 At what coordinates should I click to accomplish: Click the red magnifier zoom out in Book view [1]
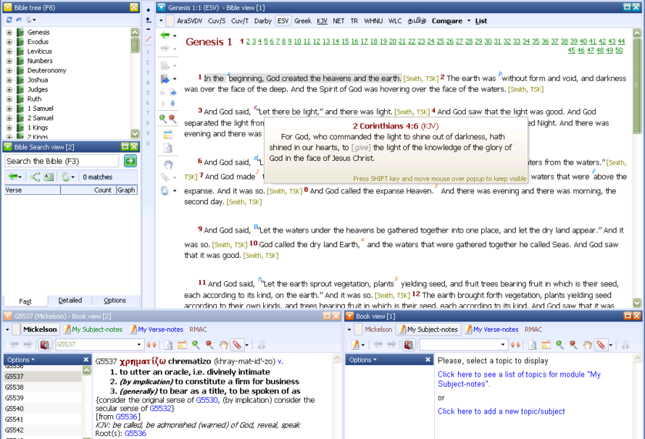pyautogui.click(x=573, y=345)
